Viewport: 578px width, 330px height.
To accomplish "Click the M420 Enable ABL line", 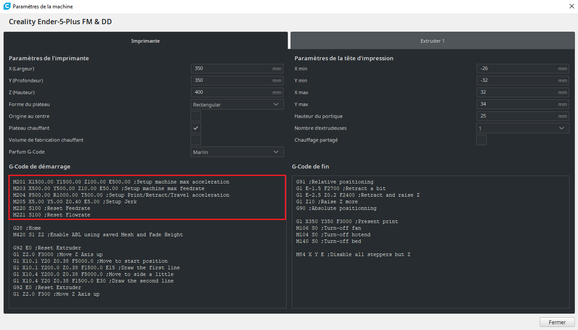I will point(98,235).
